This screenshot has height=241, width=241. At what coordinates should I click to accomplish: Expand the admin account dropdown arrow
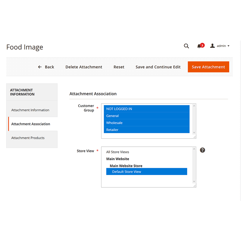(x=228, y=46)
